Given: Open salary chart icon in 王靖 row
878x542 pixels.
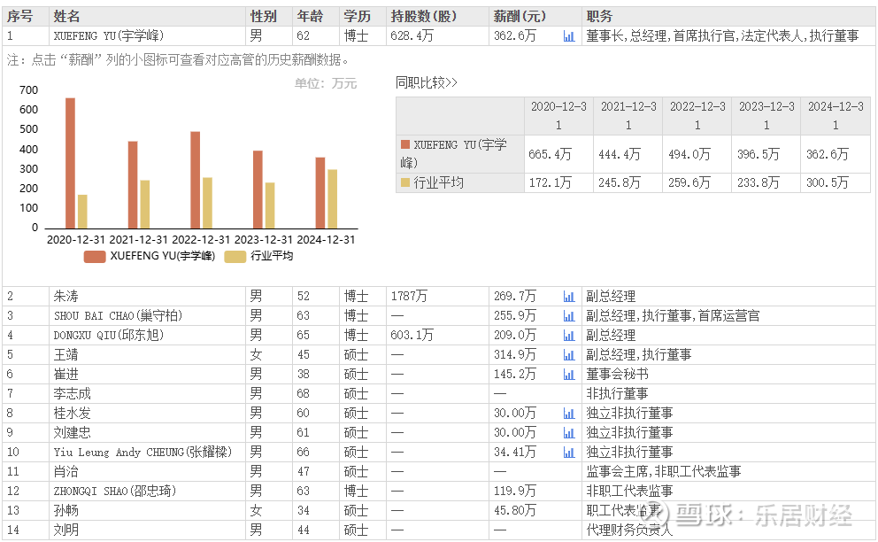Looking at the screenshot, I should 569,355.
